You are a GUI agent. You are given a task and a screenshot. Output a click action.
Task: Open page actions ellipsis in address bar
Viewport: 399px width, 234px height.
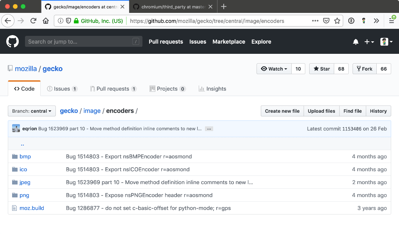(x=315, y=21)
